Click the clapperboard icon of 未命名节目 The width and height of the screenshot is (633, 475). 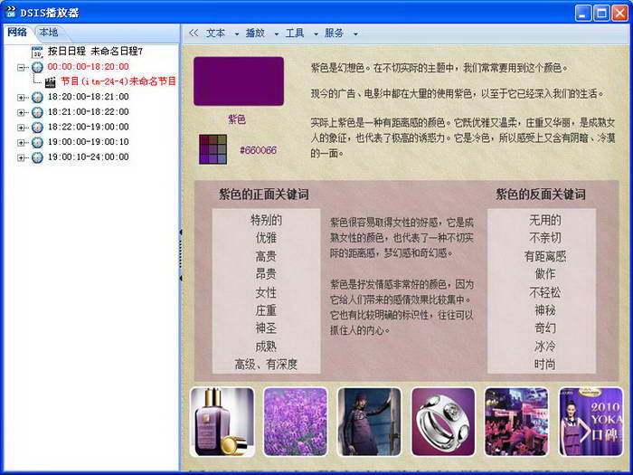click(50, 82)
